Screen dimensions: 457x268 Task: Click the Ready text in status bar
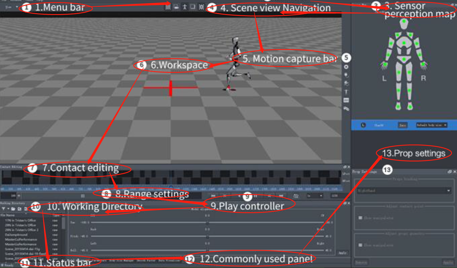tap(9, 265)
